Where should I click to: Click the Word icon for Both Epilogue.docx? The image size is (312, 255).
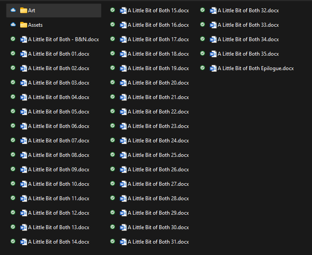click(x=213, y=68)
